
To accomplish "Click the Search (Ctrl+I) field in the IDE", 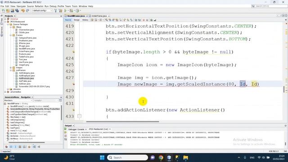I will click(x=269, y=6).
